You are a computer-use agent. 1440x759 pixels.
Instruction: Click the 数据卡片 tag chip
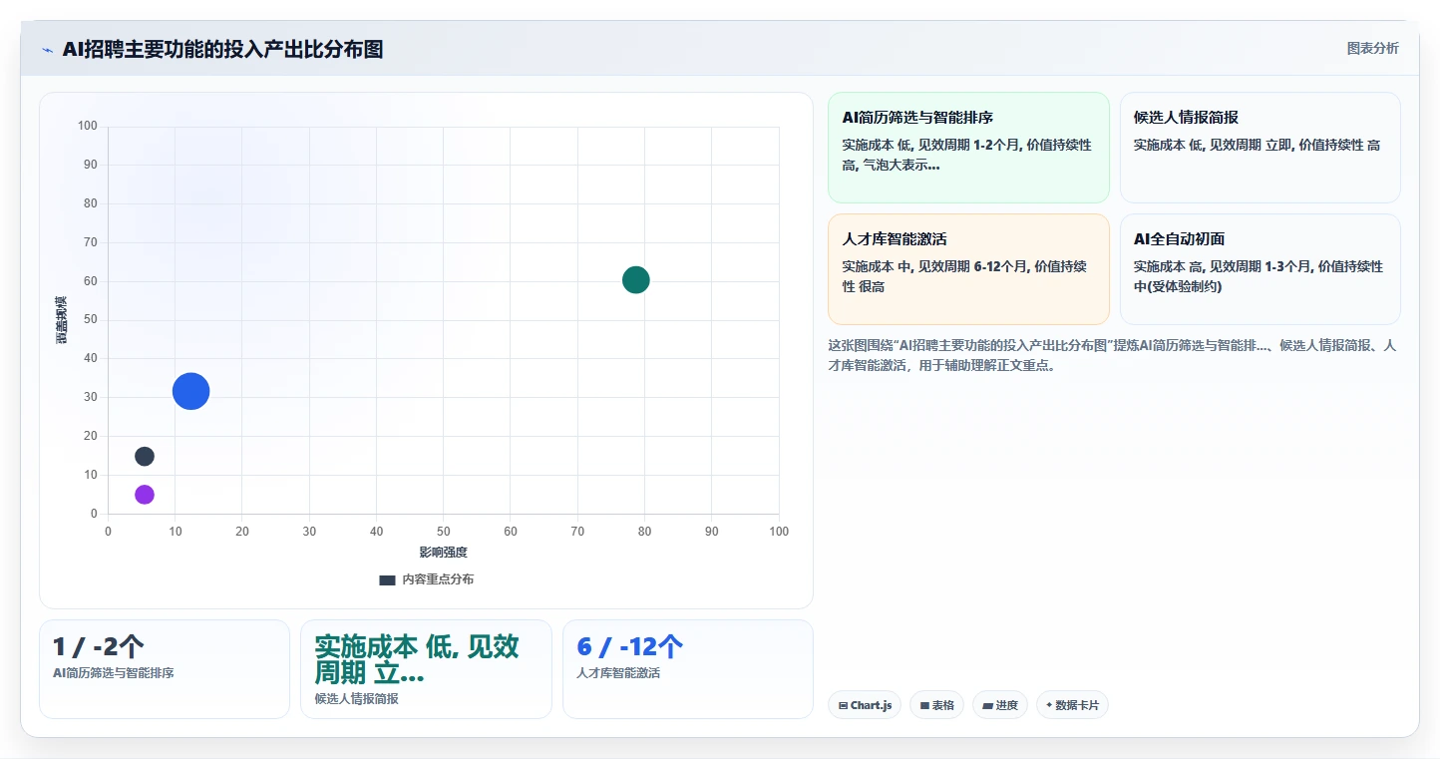tap(1072, 705)
